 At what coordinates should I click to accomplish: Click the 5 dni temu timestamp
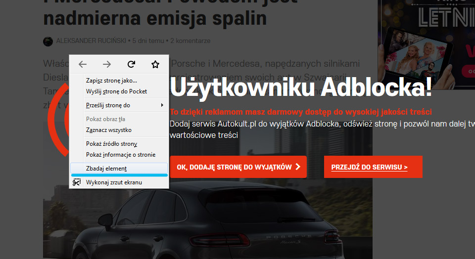[x=148, y=41]
